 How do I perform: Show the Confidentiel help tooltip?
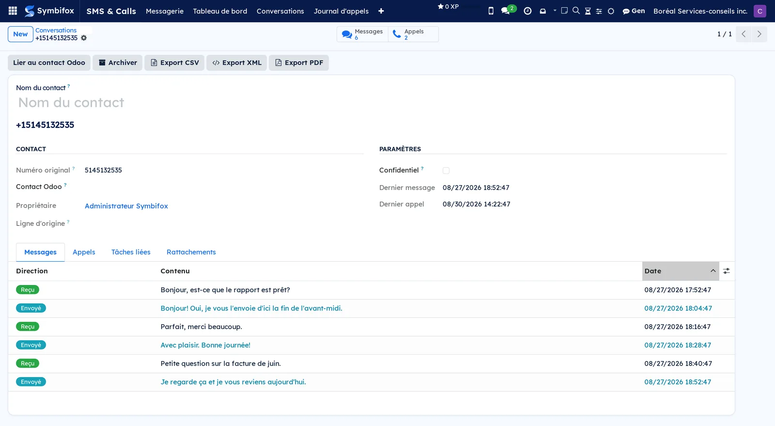[422, 168]
